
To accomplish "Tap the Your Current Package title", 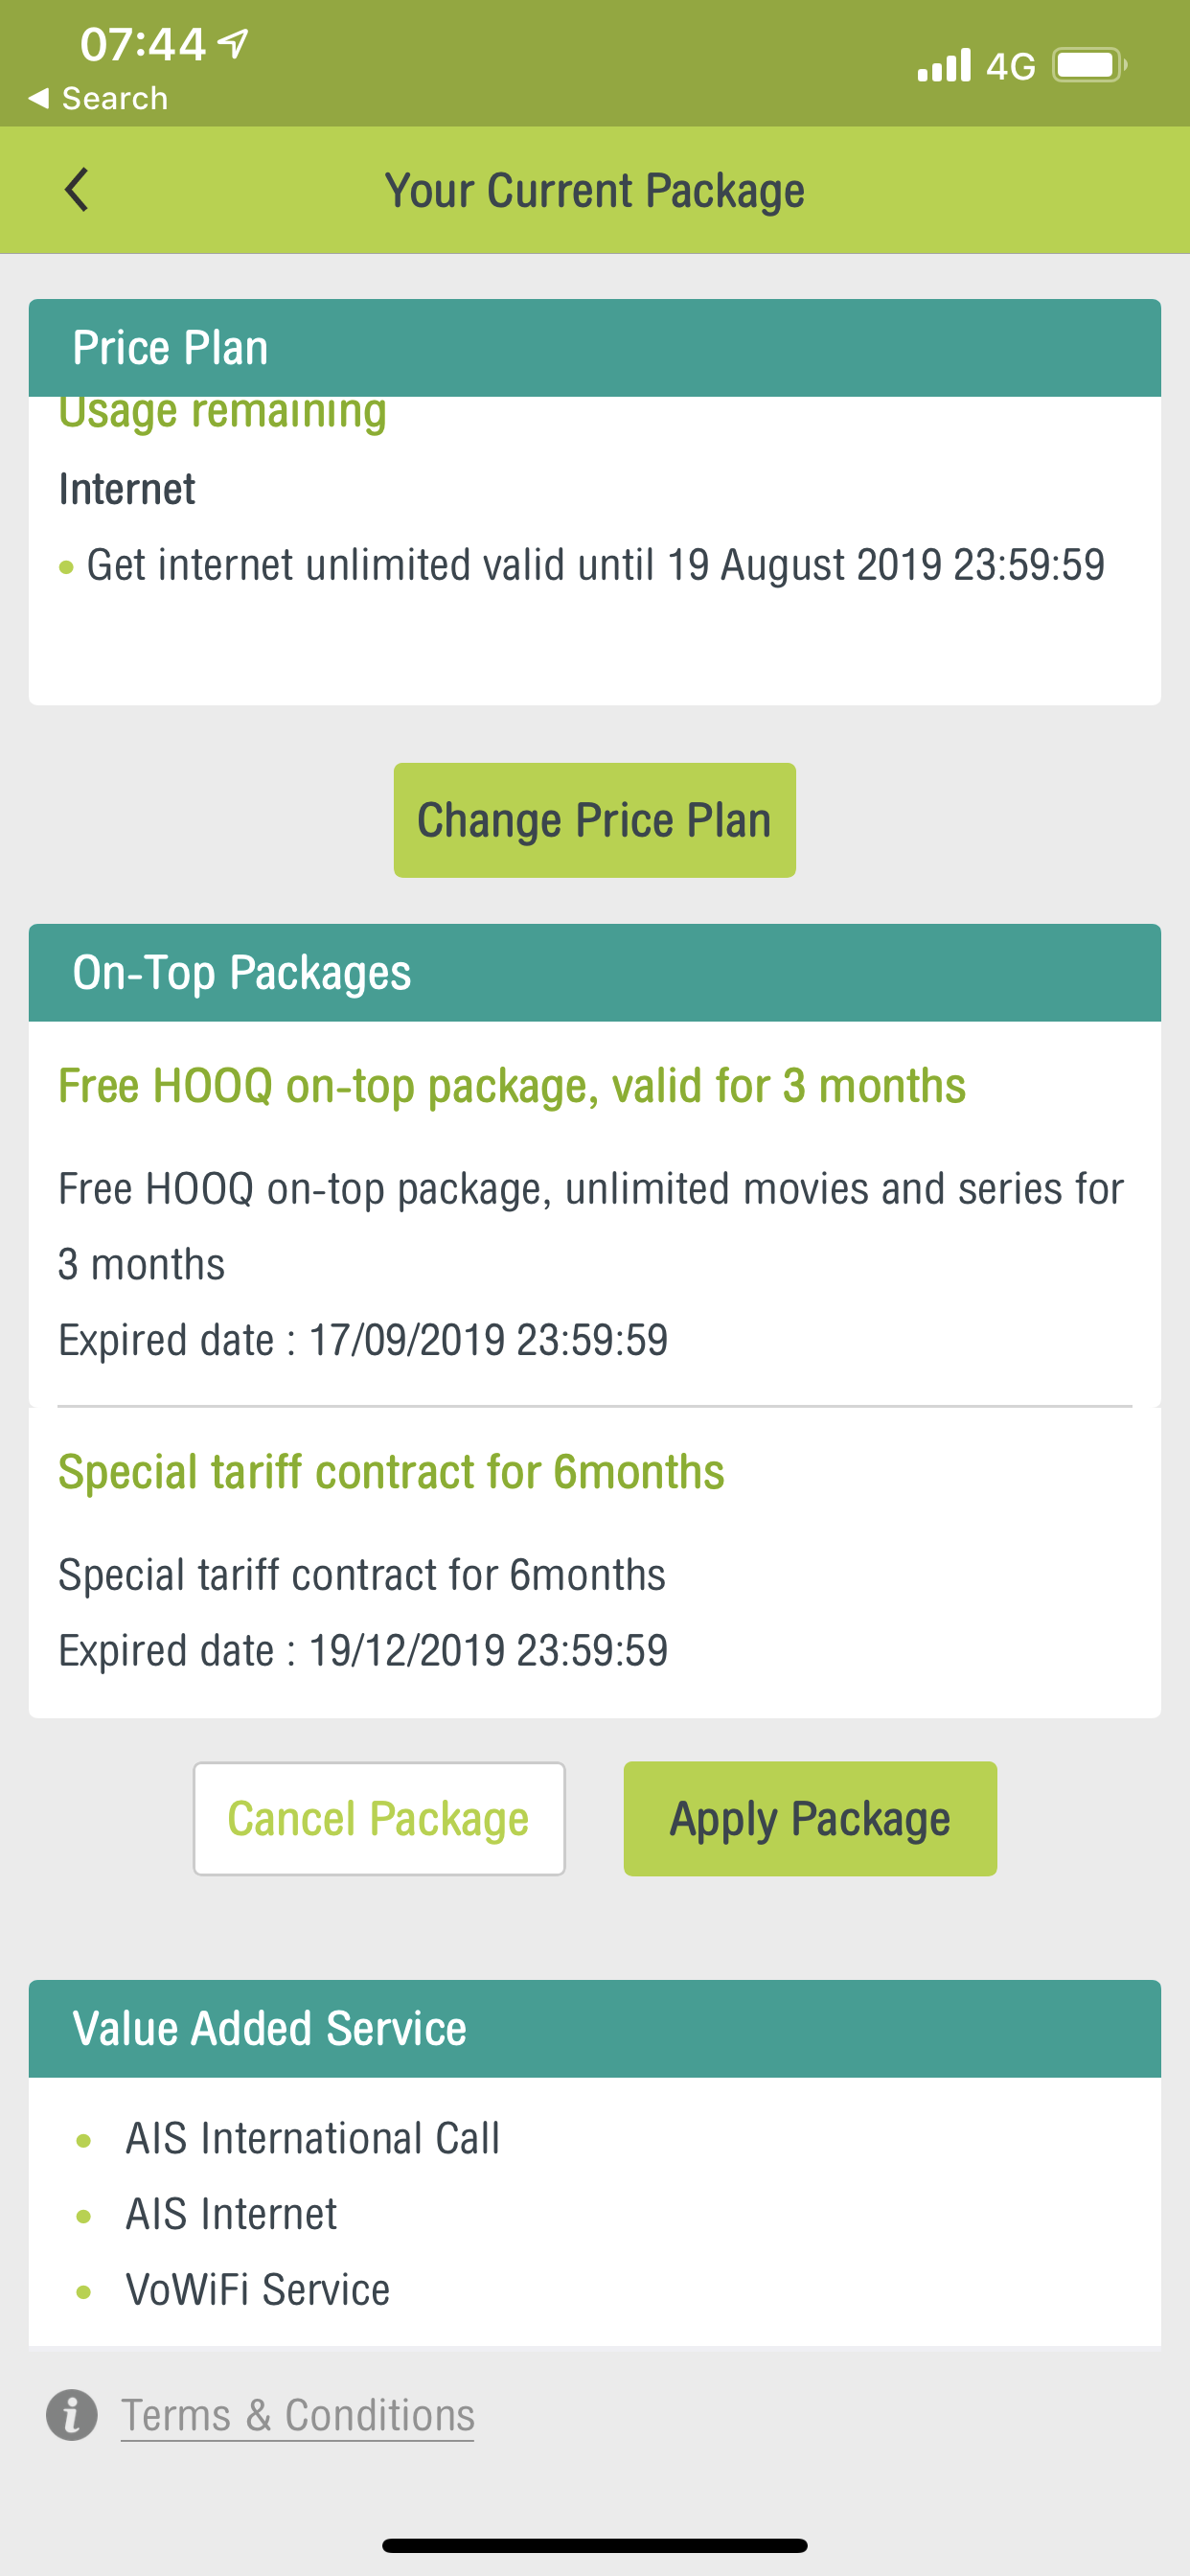I will tap(594, 190).
